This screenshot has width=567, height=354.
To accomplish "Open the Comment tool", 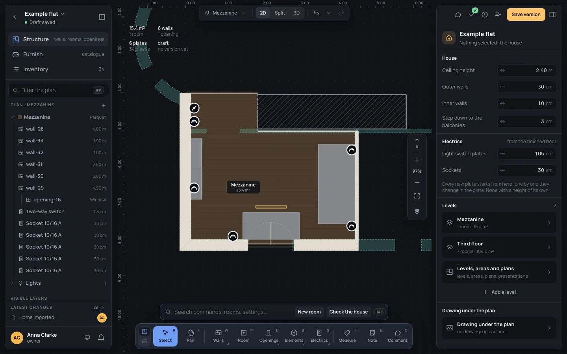I will pos(398,336).
